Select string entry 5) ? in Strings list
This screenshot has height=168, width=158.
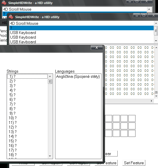pos(27,95)
